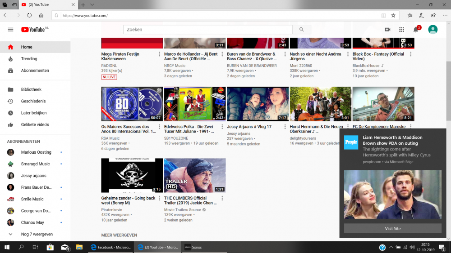This screenshot has width=451, height=253.
Task: Open the Windows Start menu
Action: tap(7, 247)
